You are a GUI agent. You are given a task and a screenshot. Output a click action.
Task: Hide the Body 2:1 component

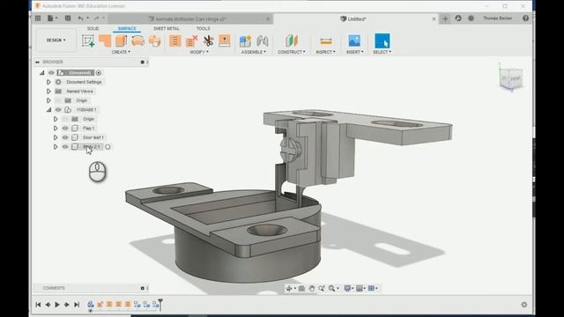tap(65, 147)
